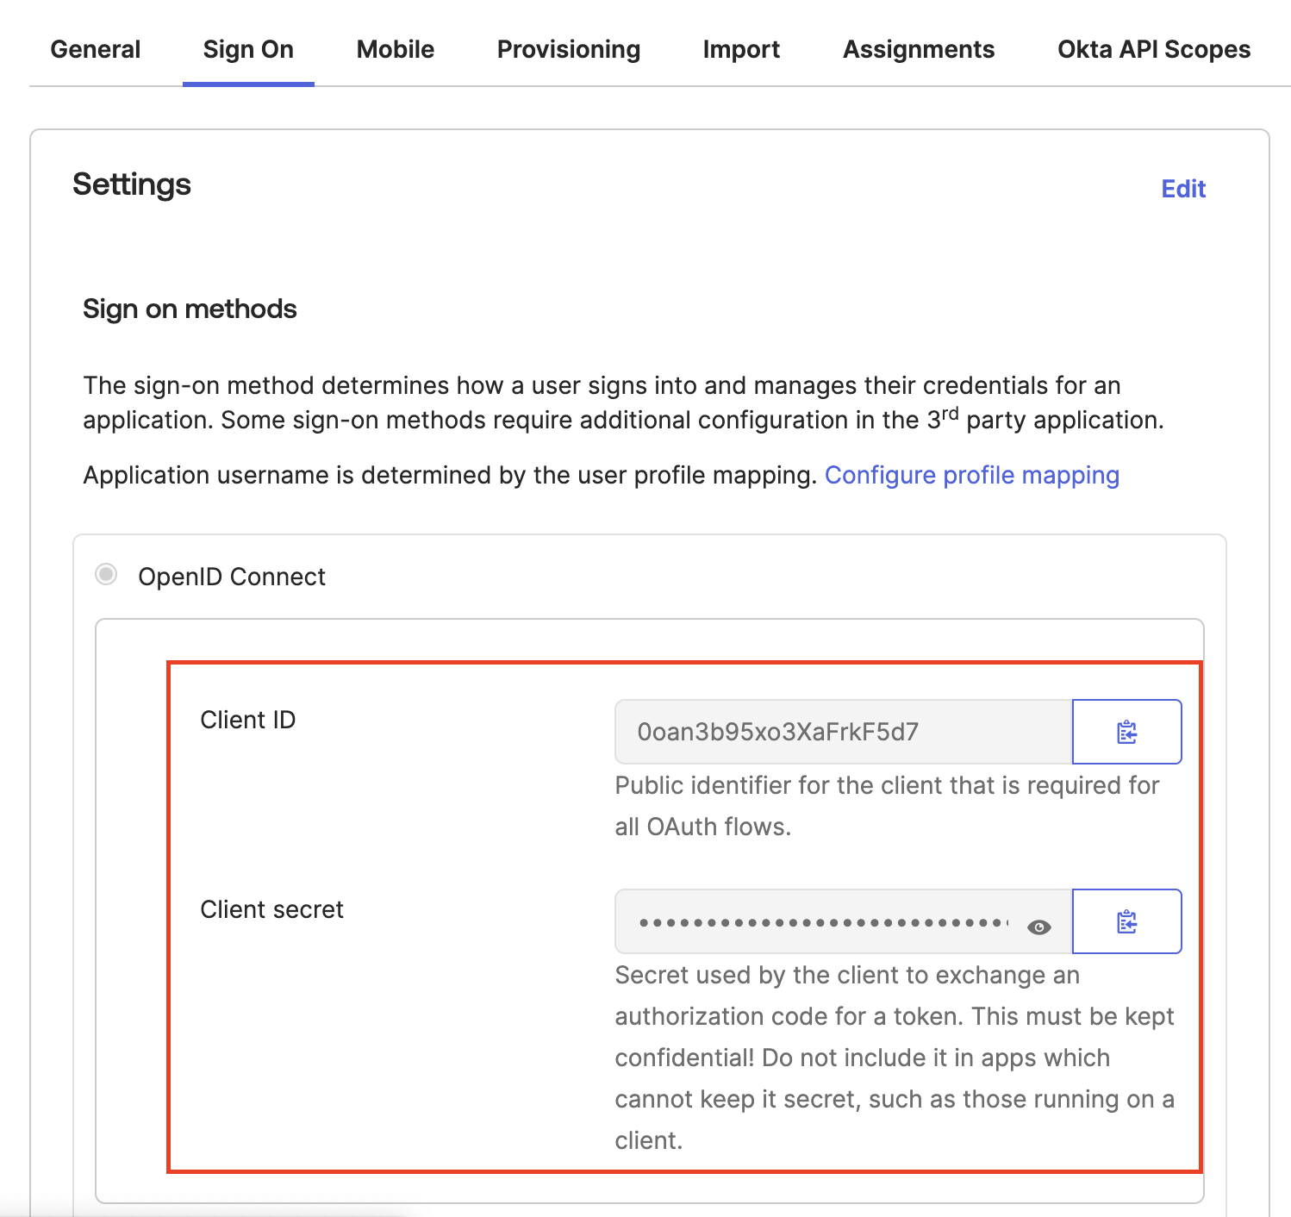Open the General tab
This screenshot has width=1291, height=1217.
96,50
